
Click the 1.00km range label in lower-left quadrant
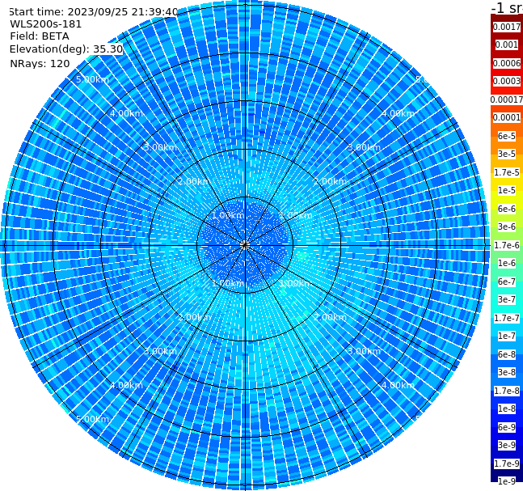[228, 283]
